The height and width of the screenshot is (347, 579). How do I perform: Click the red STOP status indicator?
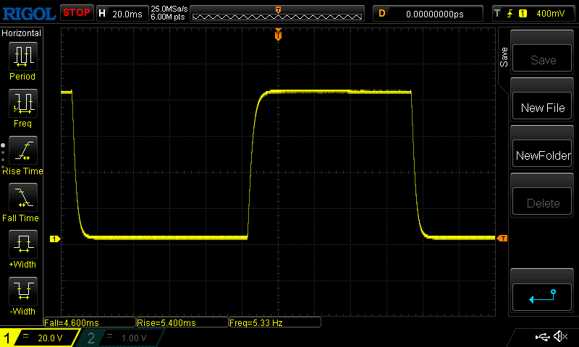point(77,13)
